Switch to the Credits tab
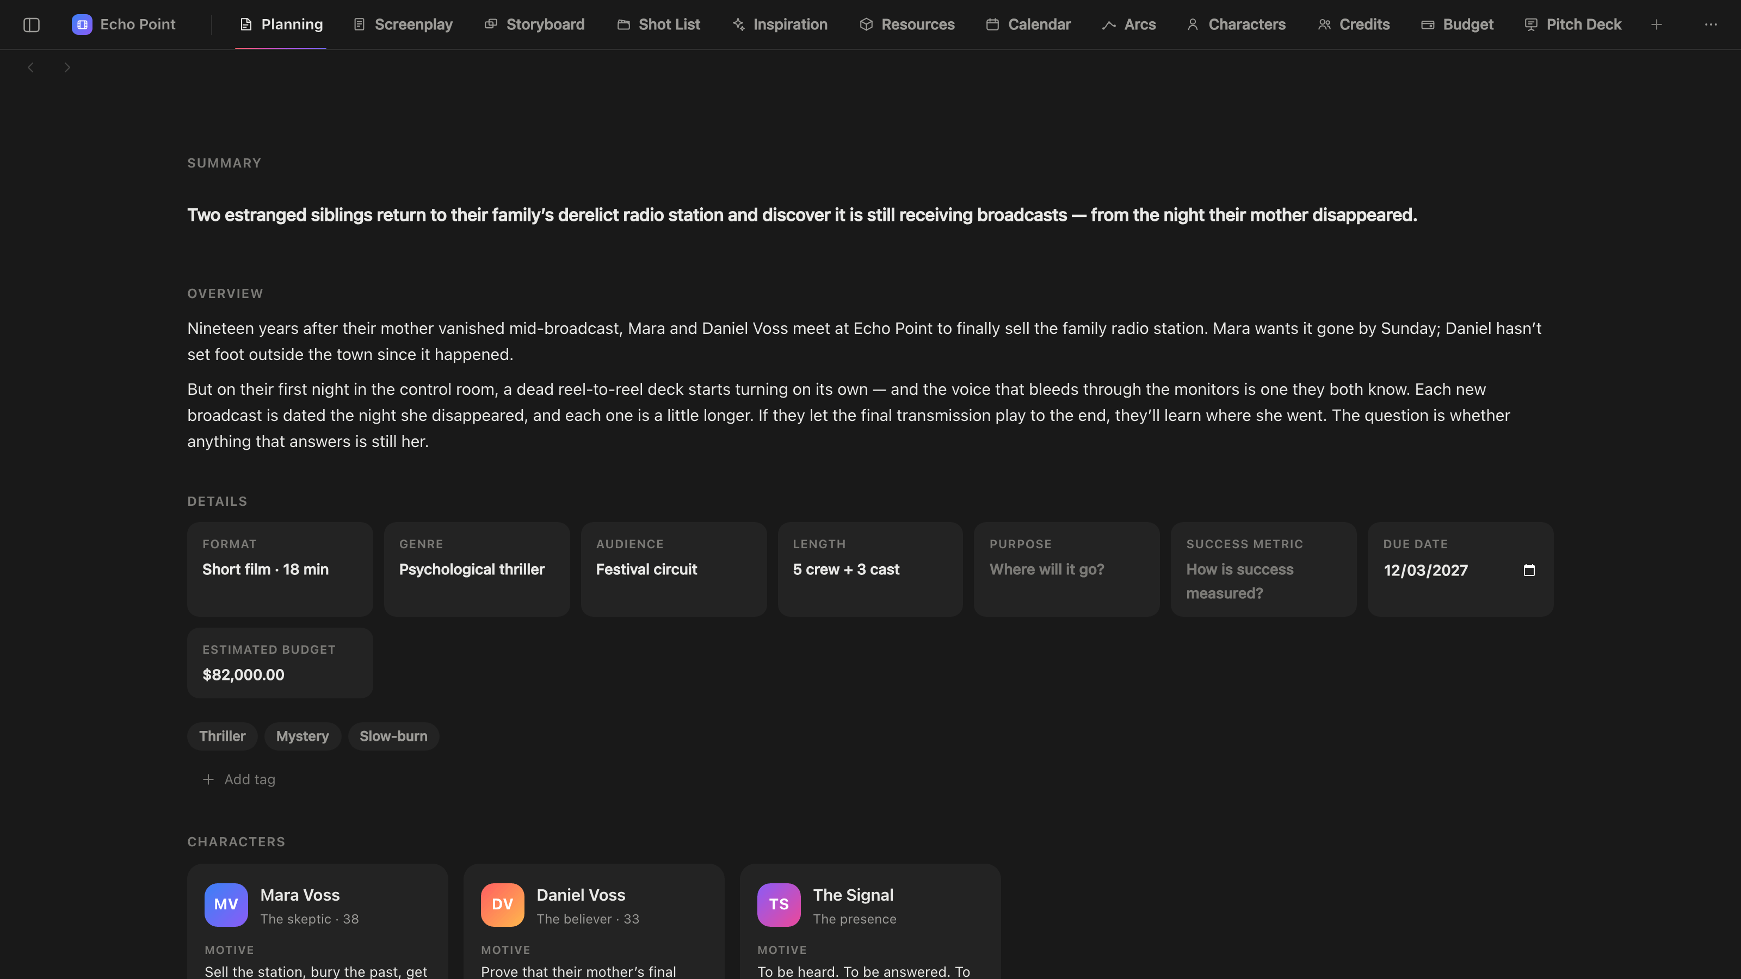 click(x=1353, y=25)
